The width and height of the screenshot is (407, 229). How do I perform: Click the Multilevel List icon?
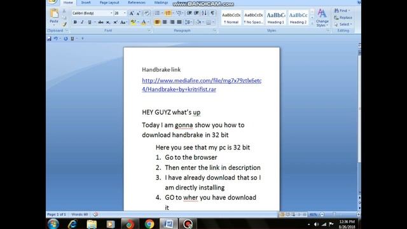(x=179, y=13)
